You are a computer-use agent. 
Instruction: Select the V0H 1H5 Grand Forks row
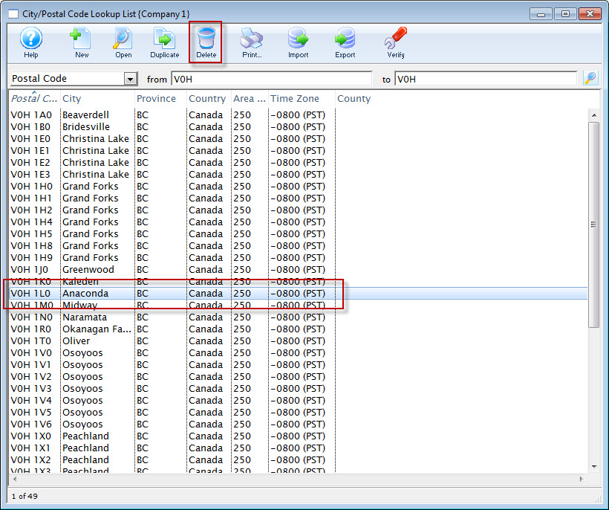point(299,234)
